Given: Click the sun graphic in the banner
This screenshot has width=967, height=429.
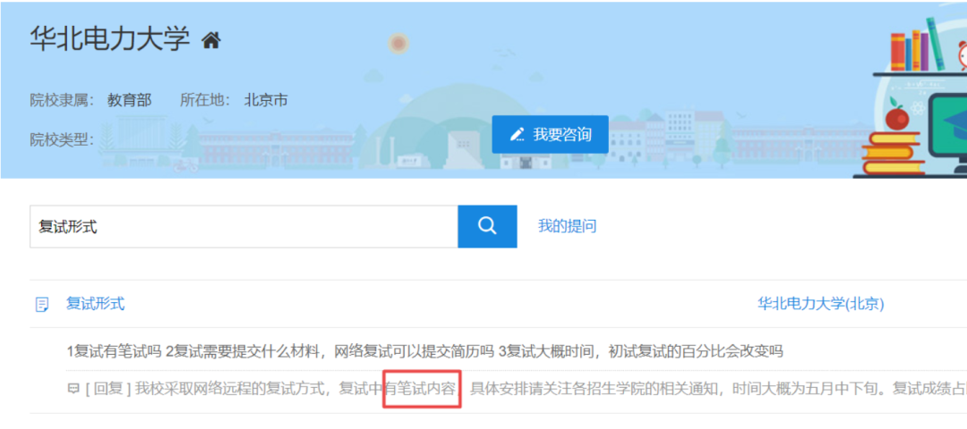Looking at the screenshot, I should click(398, 43).
